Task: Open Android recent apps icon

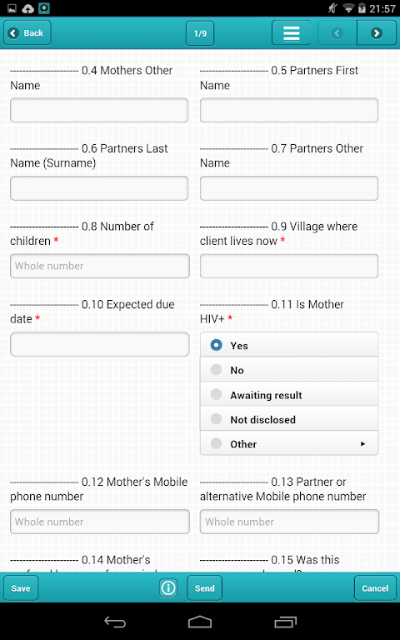Action: click(x=285, y=622)
